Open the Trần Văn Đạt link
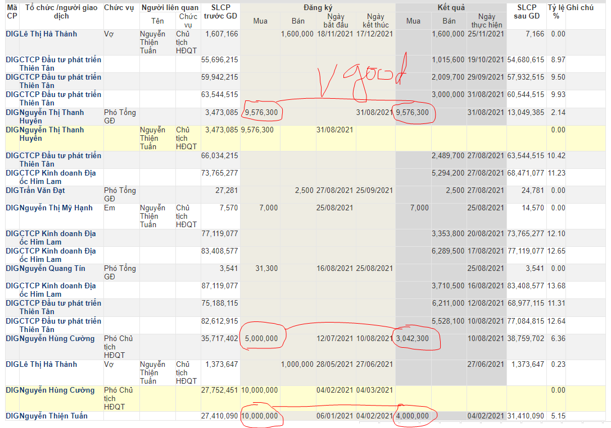 tap(42, 191)
